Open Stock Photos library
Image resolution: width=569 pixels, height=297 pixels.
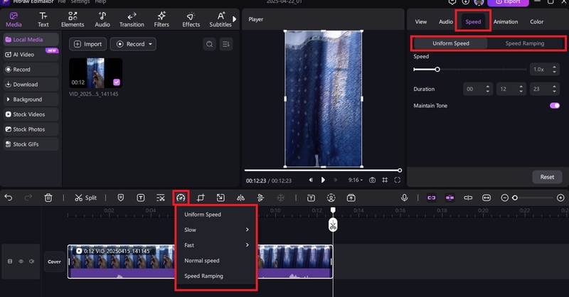click(31, 129)
